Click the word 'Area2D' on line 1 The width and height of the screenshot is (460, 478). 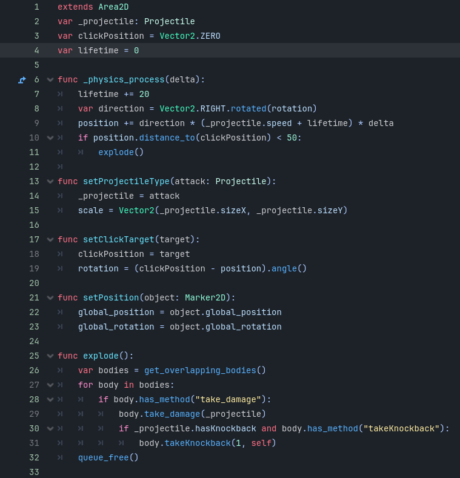[113, 7]
